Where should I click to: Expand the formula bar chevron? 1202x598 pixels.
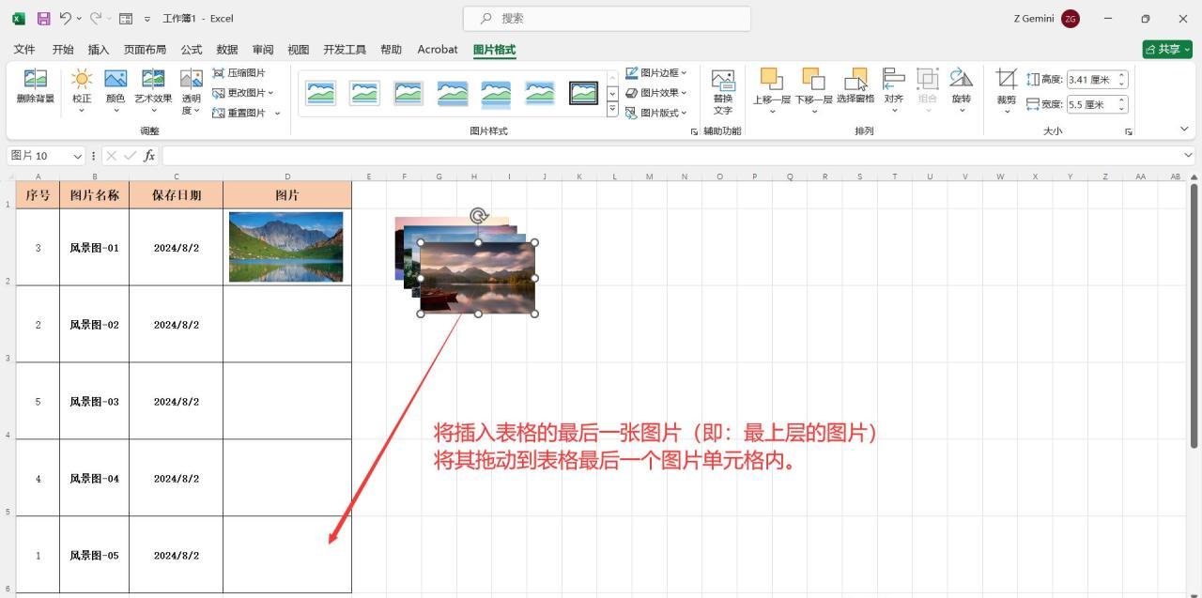(1188, 156)
